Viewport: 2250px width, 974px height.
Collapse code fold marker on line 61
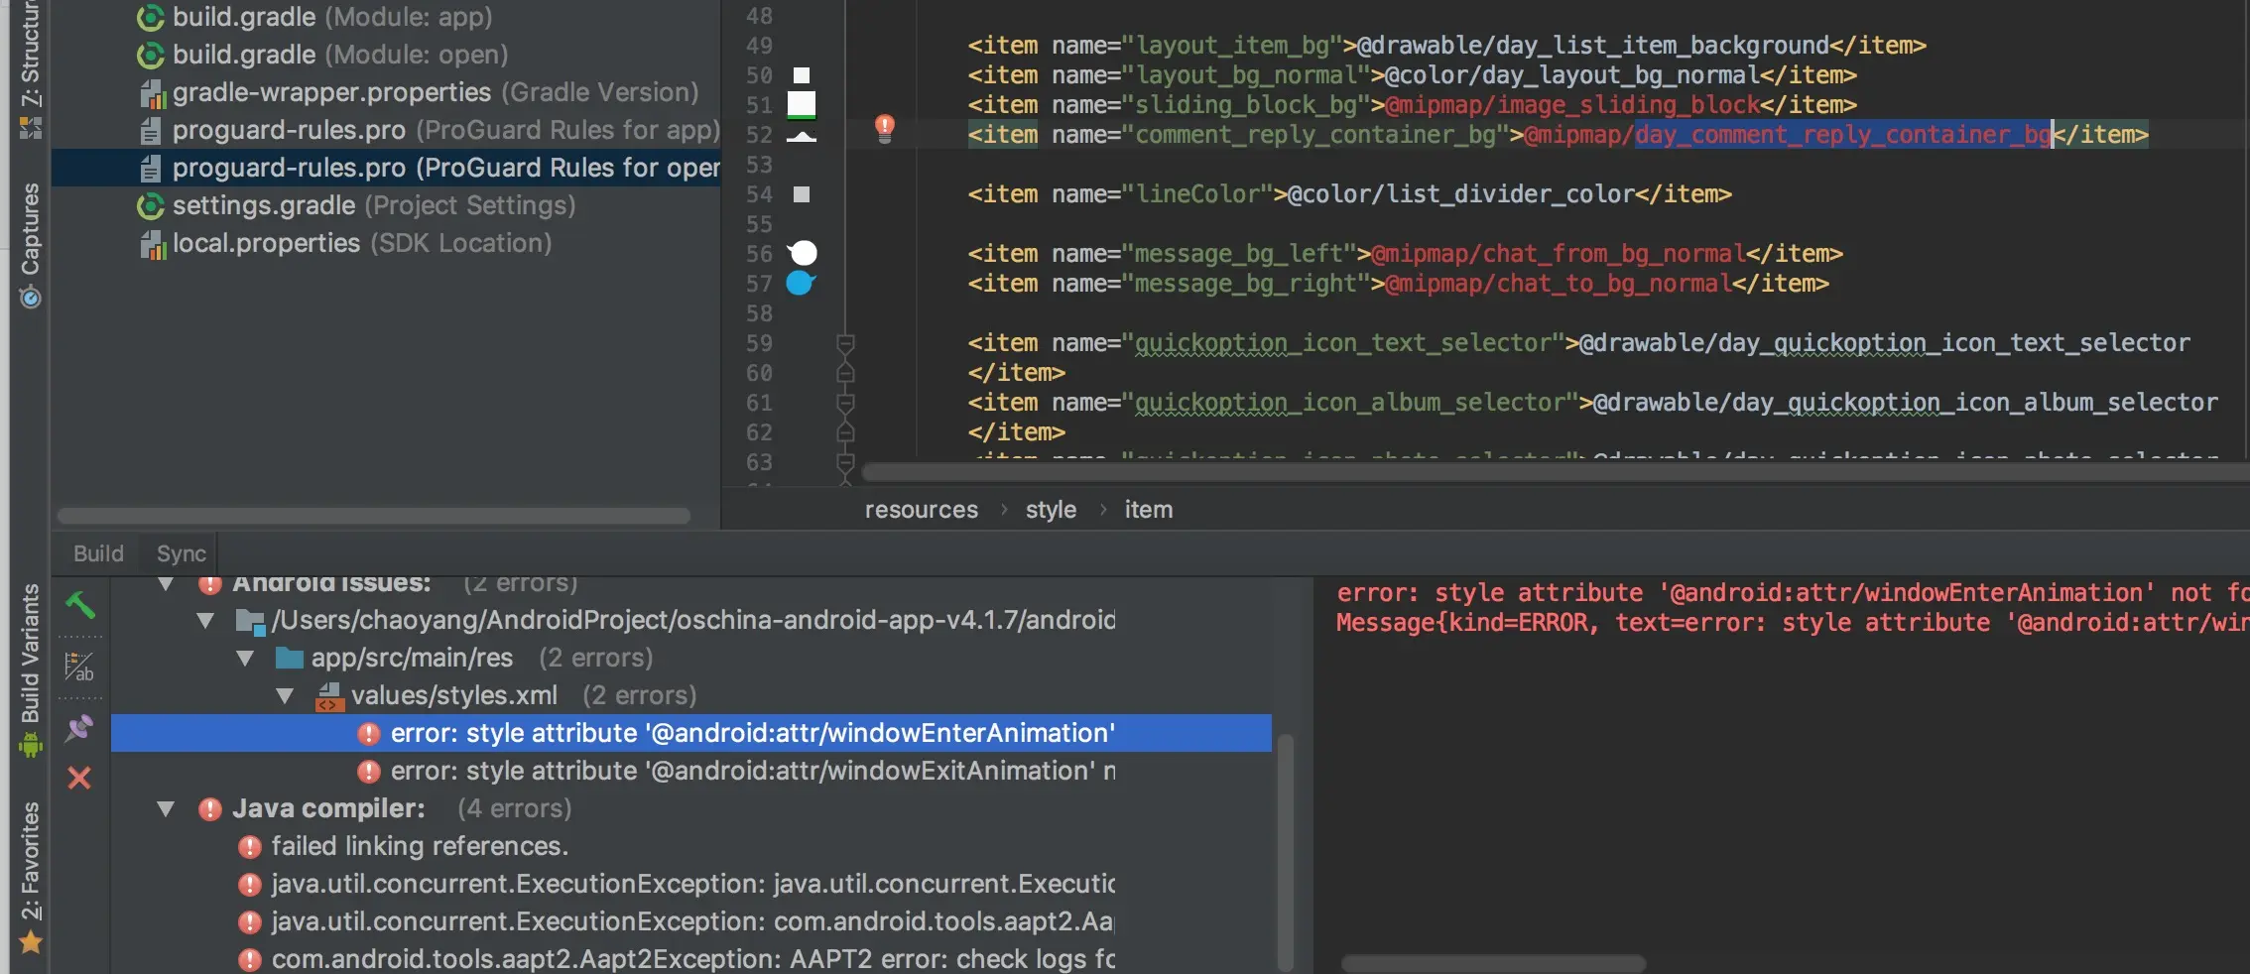[x=845, y=403]
